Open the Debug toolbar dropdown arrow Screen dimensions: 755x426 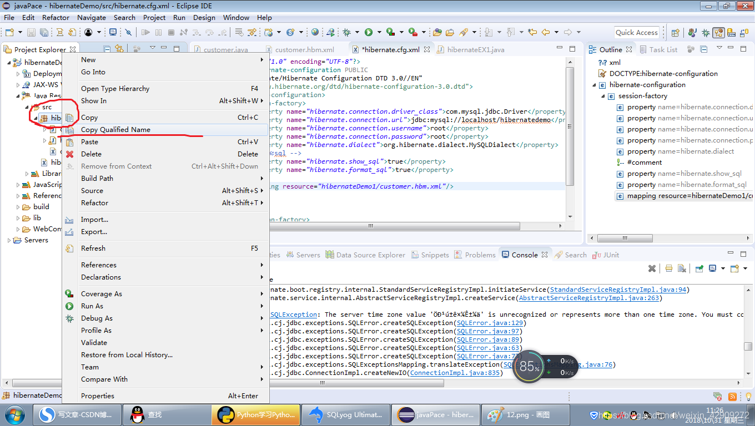[x=357, y=32]
